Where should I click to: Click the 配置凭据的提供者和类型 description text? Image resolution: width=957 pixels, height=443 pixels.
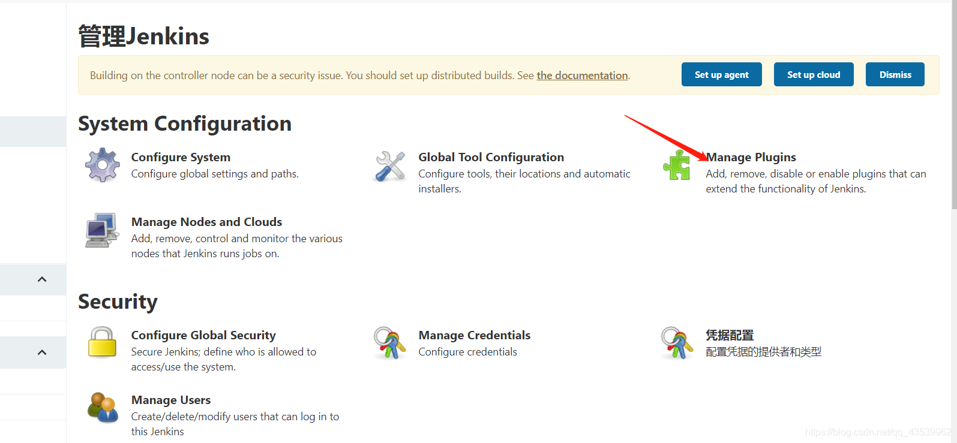(x=764, y=352)
